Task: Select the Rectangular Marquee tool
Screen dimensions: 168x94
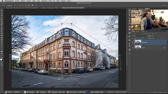Action: click(2, 13)
